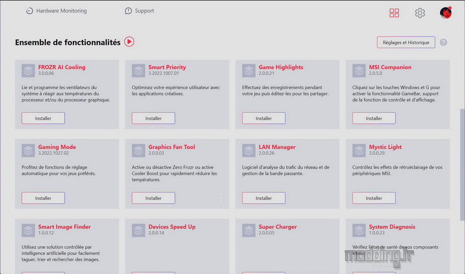Click the Super Charger stack icon
The image size is (465, 274).
(x=249, y=230)
